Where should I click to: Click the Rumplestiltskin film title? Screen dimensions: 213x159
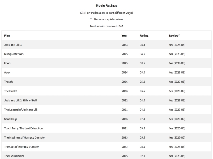[x=14, y=54]
